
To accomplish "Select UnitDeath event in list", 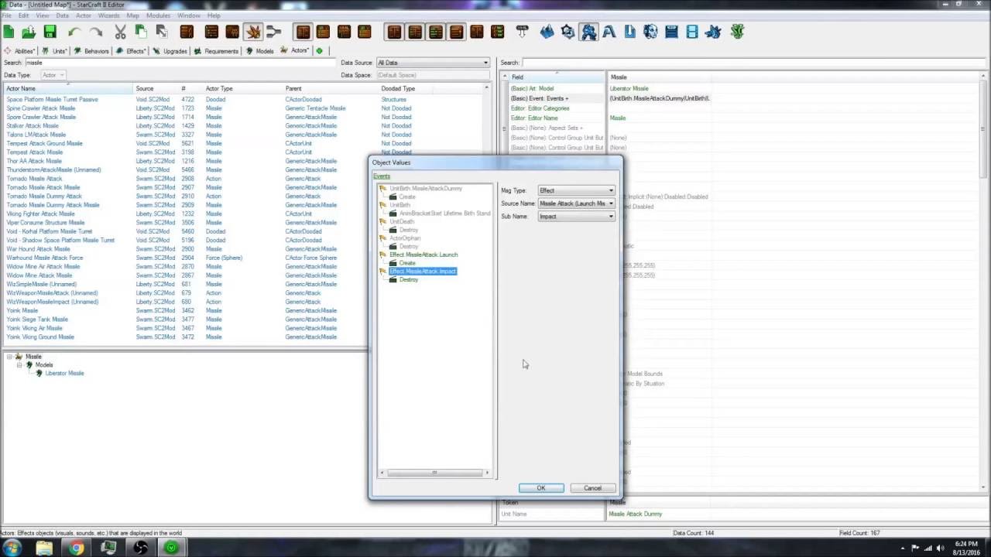I will pos(402,221).
